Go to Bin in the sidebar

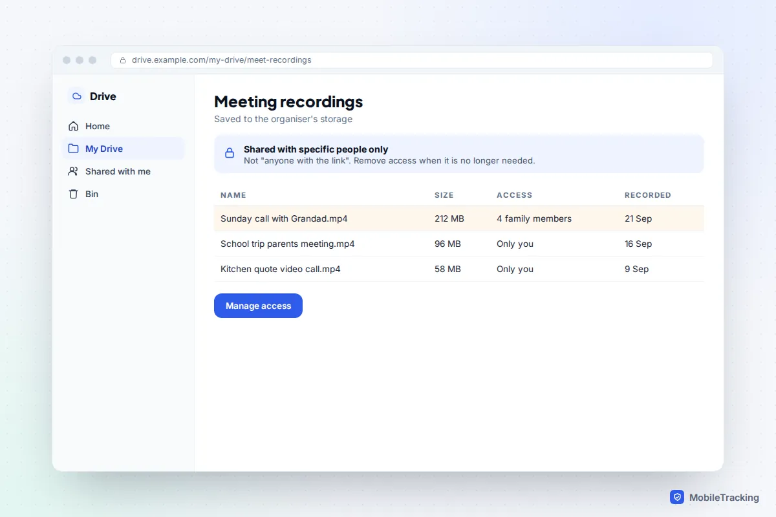point(124,194)
